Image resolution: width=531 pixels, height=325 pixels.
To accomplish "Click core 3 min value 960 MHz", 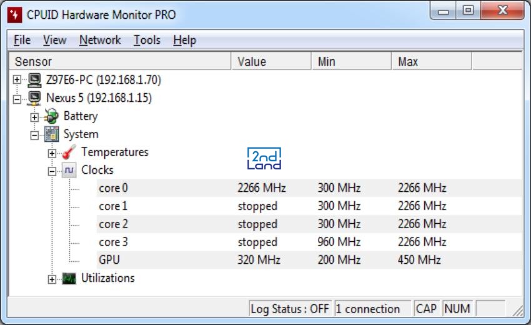I will point(339,242).
